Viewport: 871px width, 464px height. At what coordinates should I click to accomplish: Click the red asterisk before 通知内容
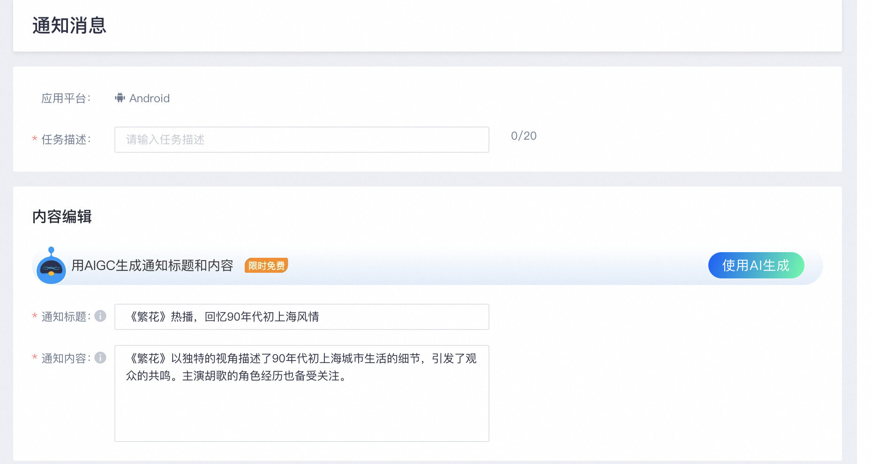(x=35, y=358)
